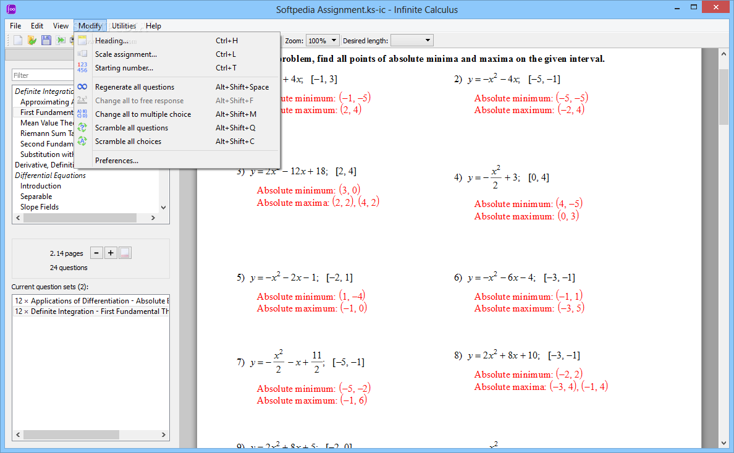734x453 pixels.
Task: Select Scramble all choices
Action: 177,141
